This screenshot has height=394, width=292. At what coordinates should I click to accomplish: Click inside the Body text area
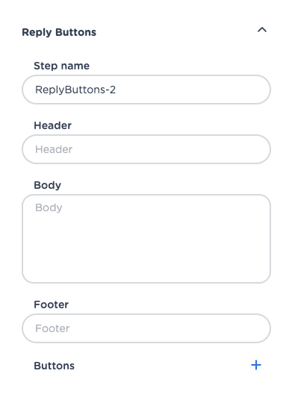(146, 239)
